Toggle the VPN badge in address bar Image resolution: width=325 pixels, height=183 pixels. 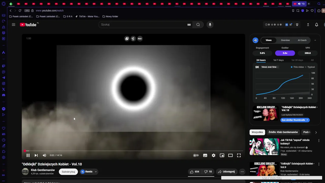click(x=27, y=11)
